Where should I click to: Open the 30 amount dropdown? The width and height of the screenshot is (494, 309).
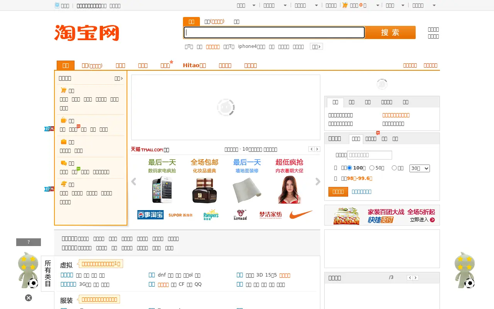420,168
